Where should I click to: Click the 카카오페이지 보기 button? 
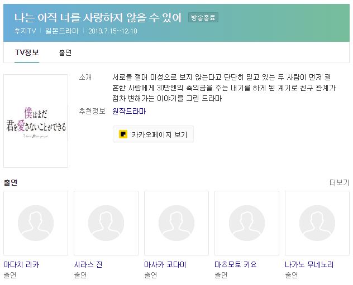pos(153,134)
